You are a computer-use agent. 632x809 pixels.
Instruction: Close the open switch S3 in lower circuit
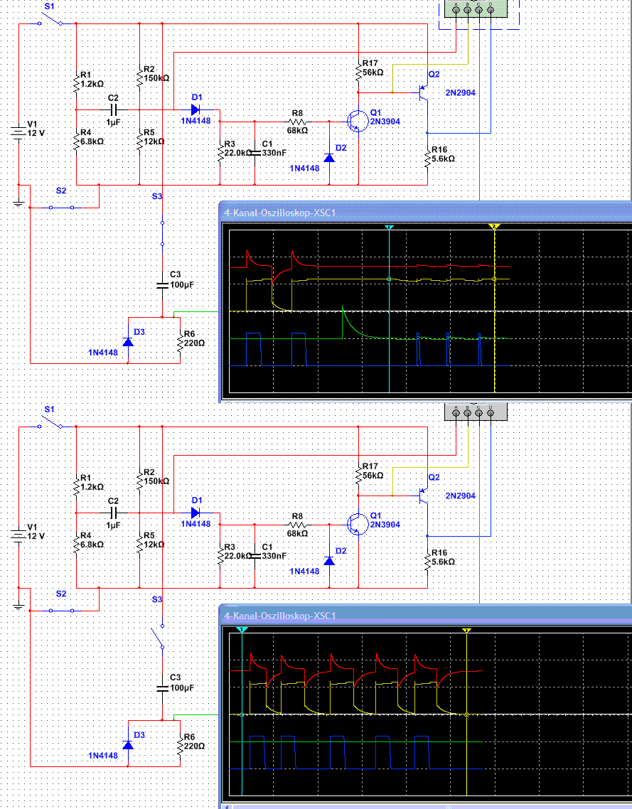click(x=159, y=637)
